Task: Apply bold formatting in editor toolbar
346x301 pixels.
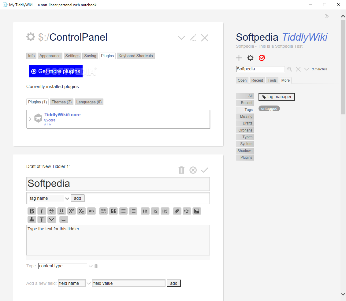Action: click(x=32, y=211)
